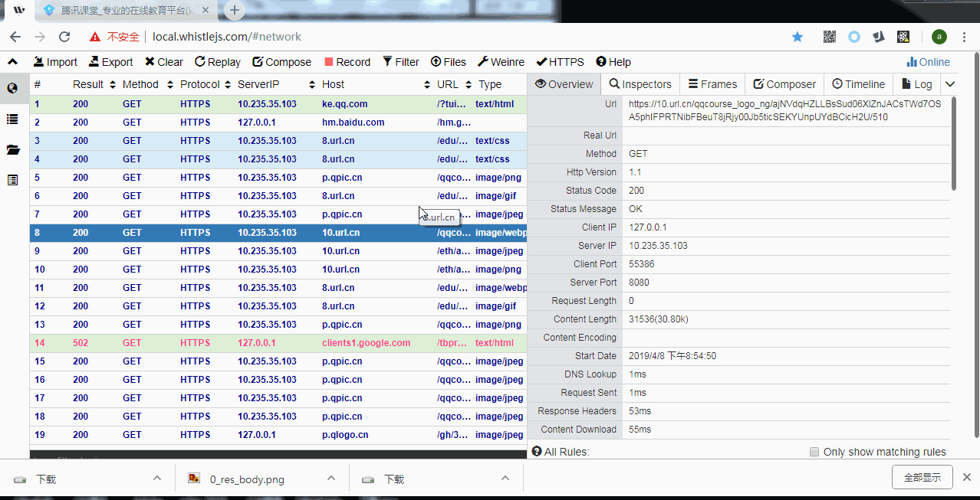Open the Values folder icon in sidebar
The image size is (980, 500).
[x=12, y=149]
